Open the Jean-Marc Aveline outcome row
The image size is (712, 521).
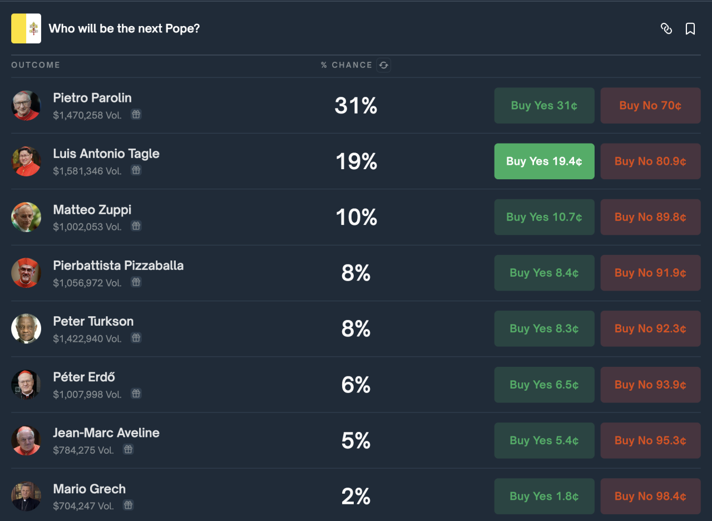point(356,440)
